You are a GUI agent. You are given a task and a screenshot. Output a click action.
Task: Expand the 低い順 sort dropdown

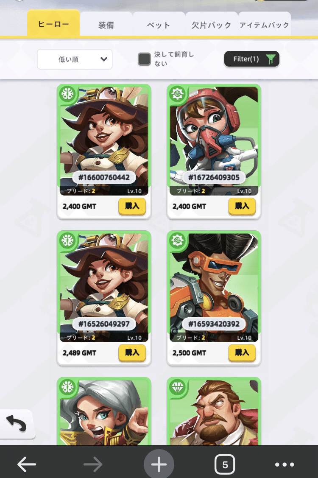coord(75,59)
